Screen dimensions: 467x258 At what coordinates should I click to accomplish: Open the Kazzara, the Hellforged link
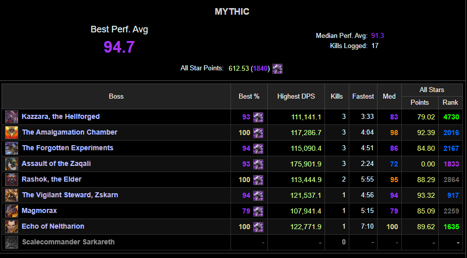tap(61, 117)
